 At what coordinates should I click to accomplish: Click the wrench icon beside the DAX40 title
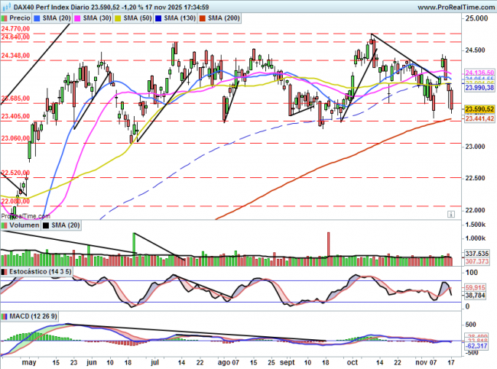click(x=5, y=6)
